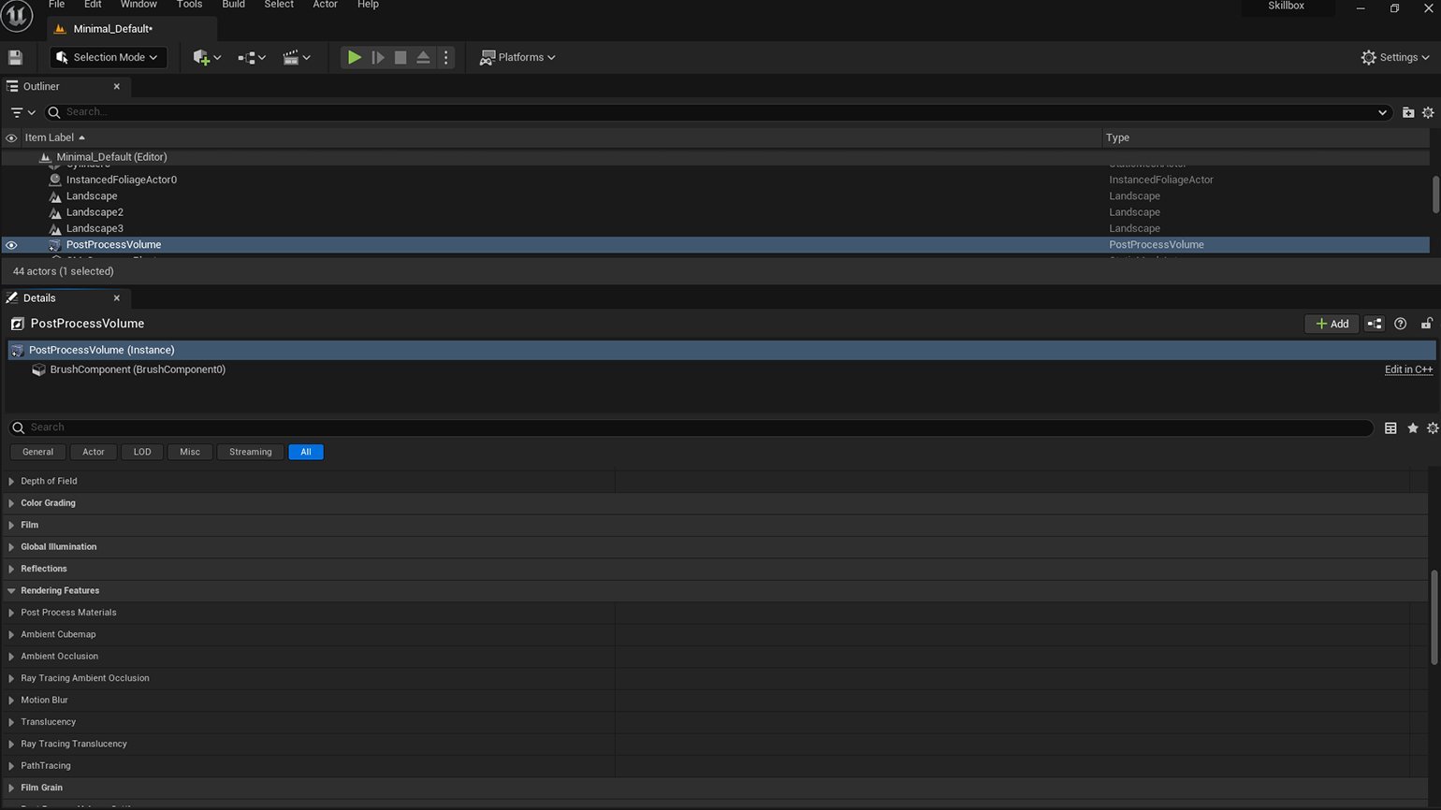Click the lock Details panel icon

coord(1426,324)
